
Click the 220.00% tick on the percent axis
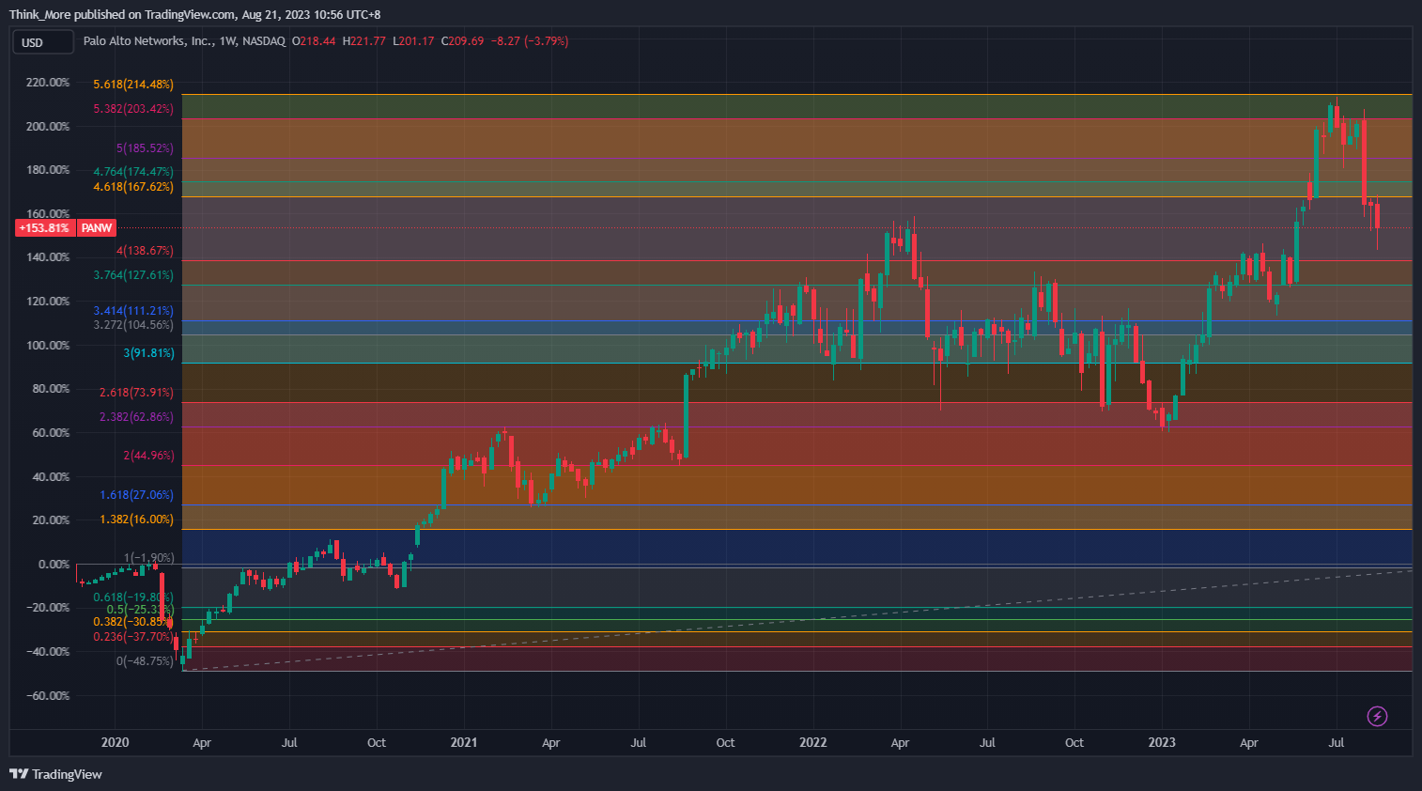click(48, 83)
